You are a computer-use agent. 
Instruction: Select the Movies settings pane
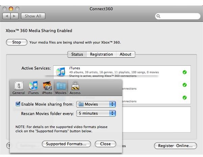pyautogui.click(x=61, y=88)
